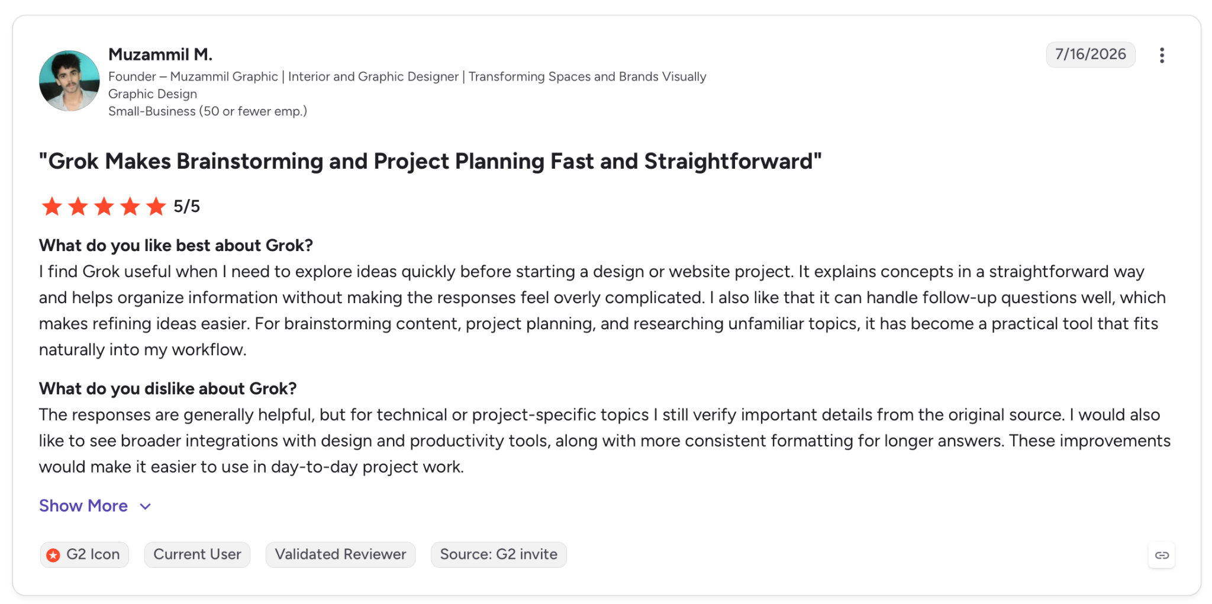Click Muzammil M.'s profile photo

pyautogui.click(x=69, y=81)
